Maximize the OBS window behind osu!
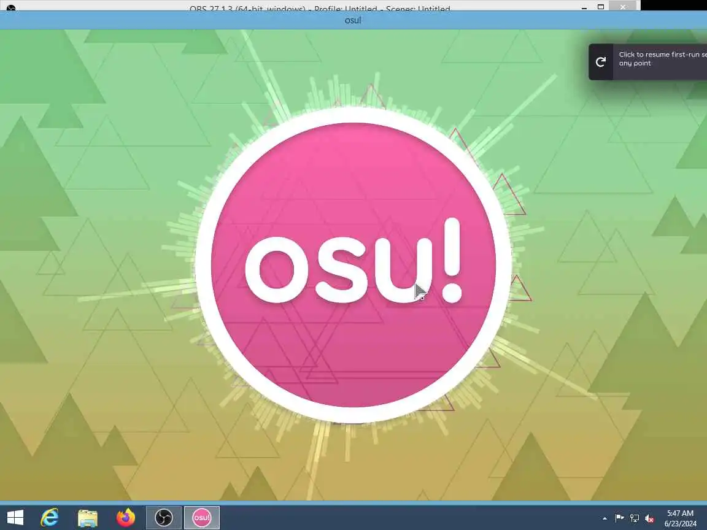This screenshot has height=530, width=707. [x=601, y=6]
